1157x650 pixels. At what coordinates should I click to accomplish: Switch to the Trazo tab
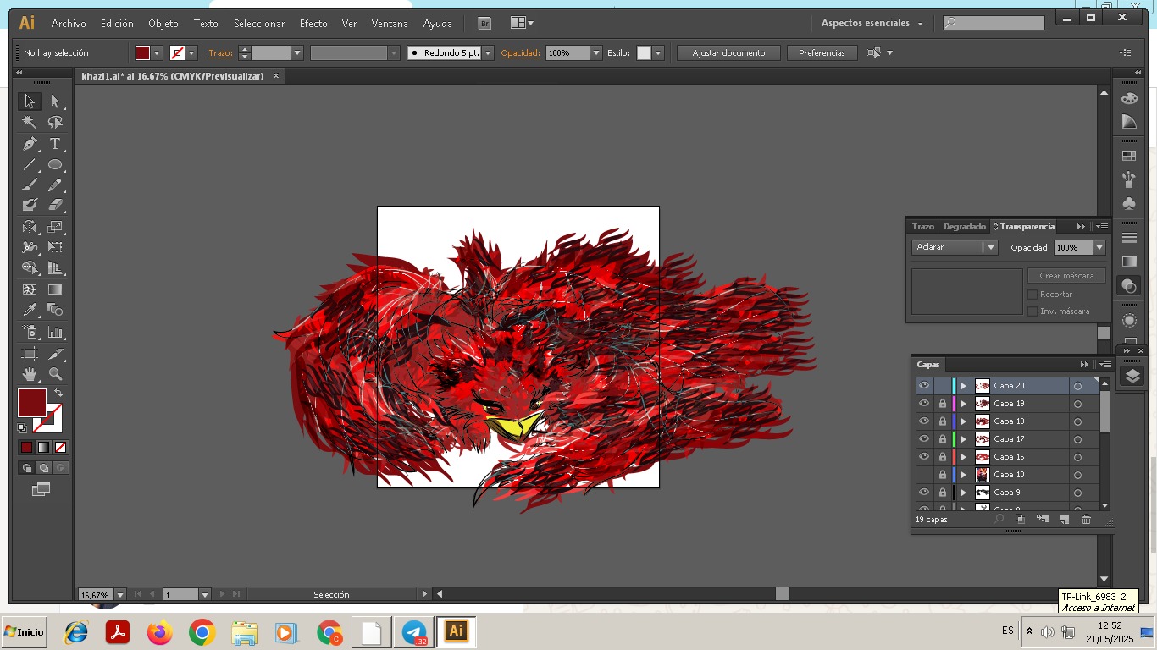coord(923,227)
